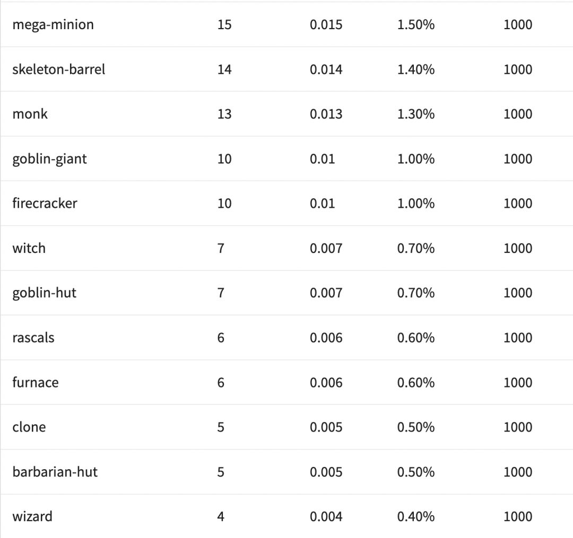Select the witch row name

[29, 248]
